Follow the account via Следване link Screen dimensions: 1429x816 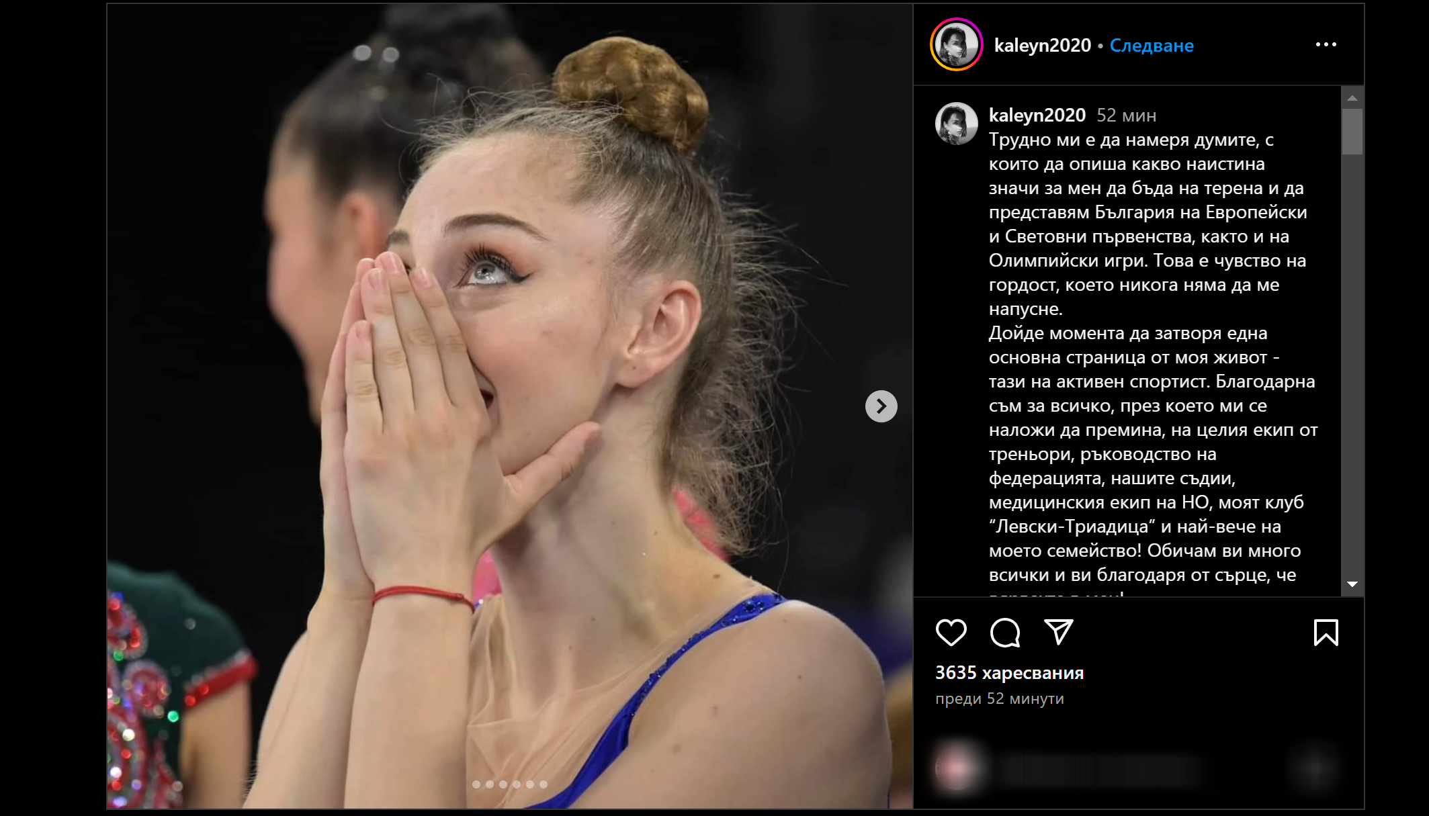[1152, 45]
